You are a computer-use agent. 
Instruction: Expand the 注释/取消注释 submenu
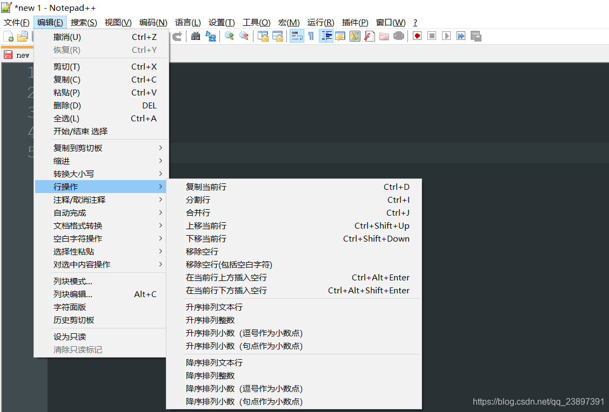coord(101,200)
